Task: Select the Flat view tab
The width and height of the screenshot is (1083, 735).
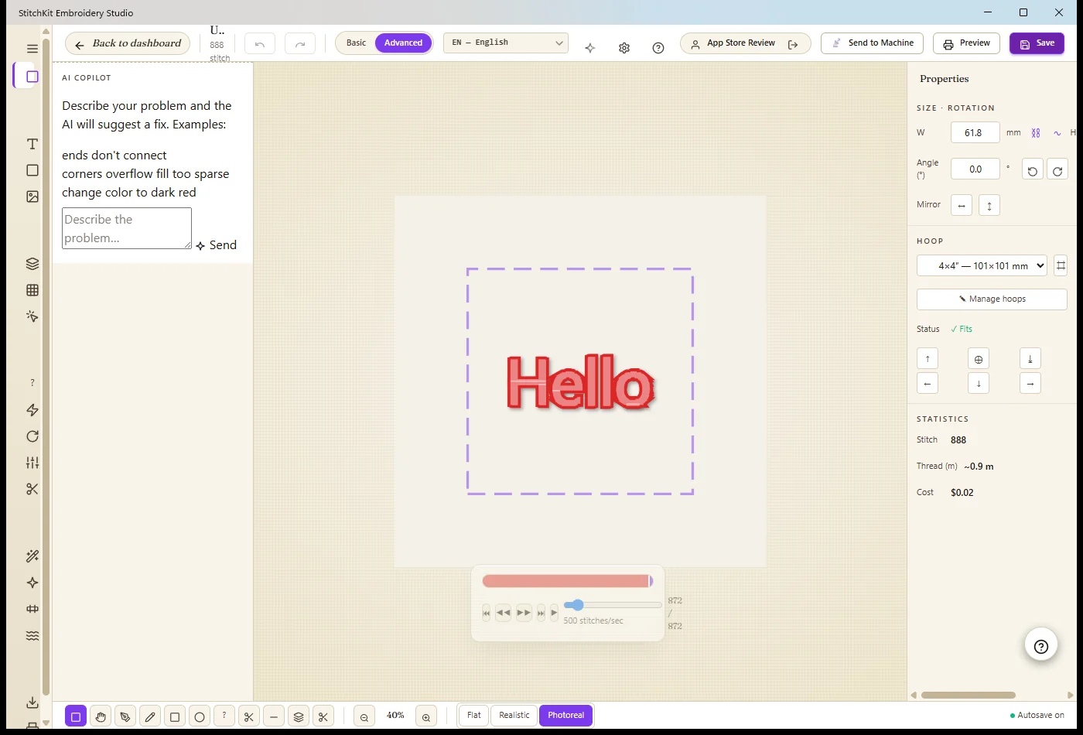Action: tap(474, 716)
